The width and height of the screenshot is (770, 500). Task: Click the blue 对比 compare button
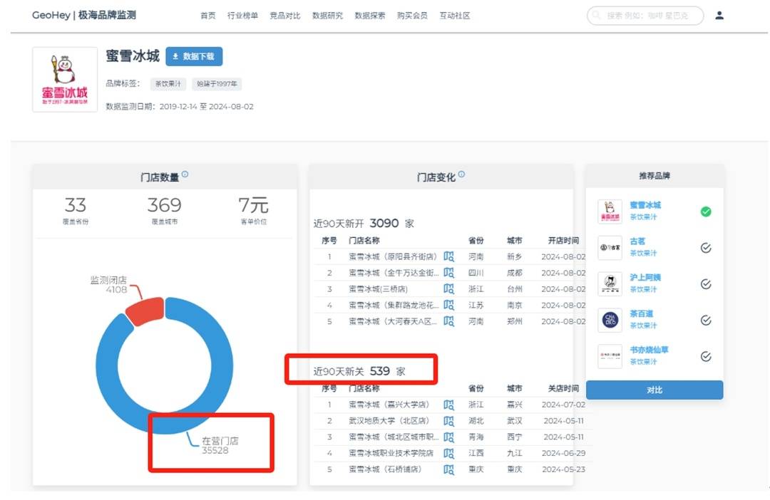coord(654,390)
